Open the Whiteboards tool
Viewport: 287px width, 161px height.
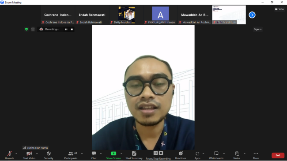tap(216, 155)
